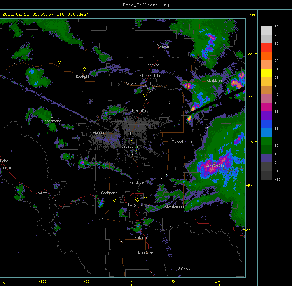Click the Base_Reflectivity title
The height and width of the screenshot is (286, 292).
click(146, 5)
